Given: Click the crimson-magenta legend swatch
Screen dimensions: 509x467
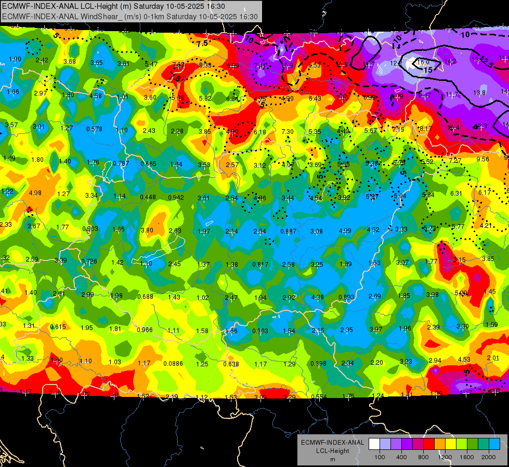Looking at the screenshot, I should (x=418, y=444).
